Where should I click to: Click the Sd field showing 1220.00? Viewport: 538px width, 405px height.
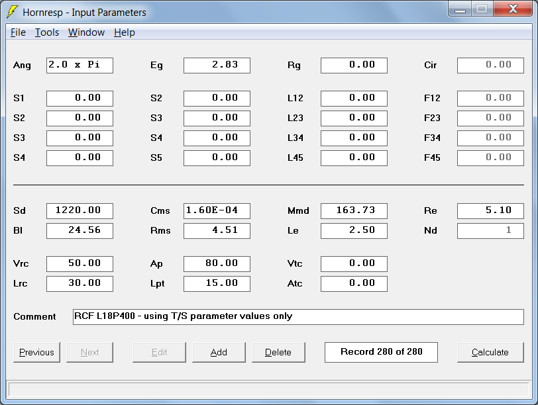click(x=80, y=210)
